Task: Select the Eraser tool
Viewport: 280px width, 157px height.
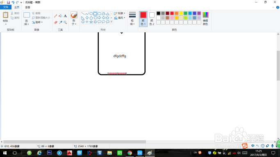Action: (x=55, y=22)
